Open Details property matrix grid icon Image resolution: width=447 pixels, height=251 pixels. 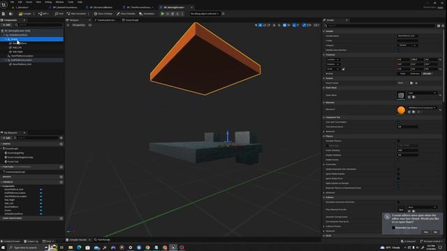(x=439, y=26)
